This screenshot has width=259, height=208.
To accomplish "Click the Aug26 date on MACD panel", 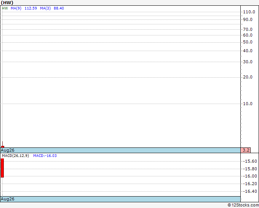I will pos(8,199).
